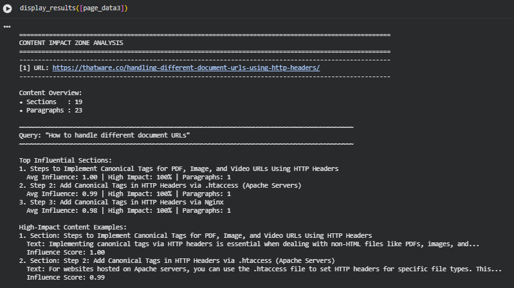Run the display_results code cell

click(8, 8)
